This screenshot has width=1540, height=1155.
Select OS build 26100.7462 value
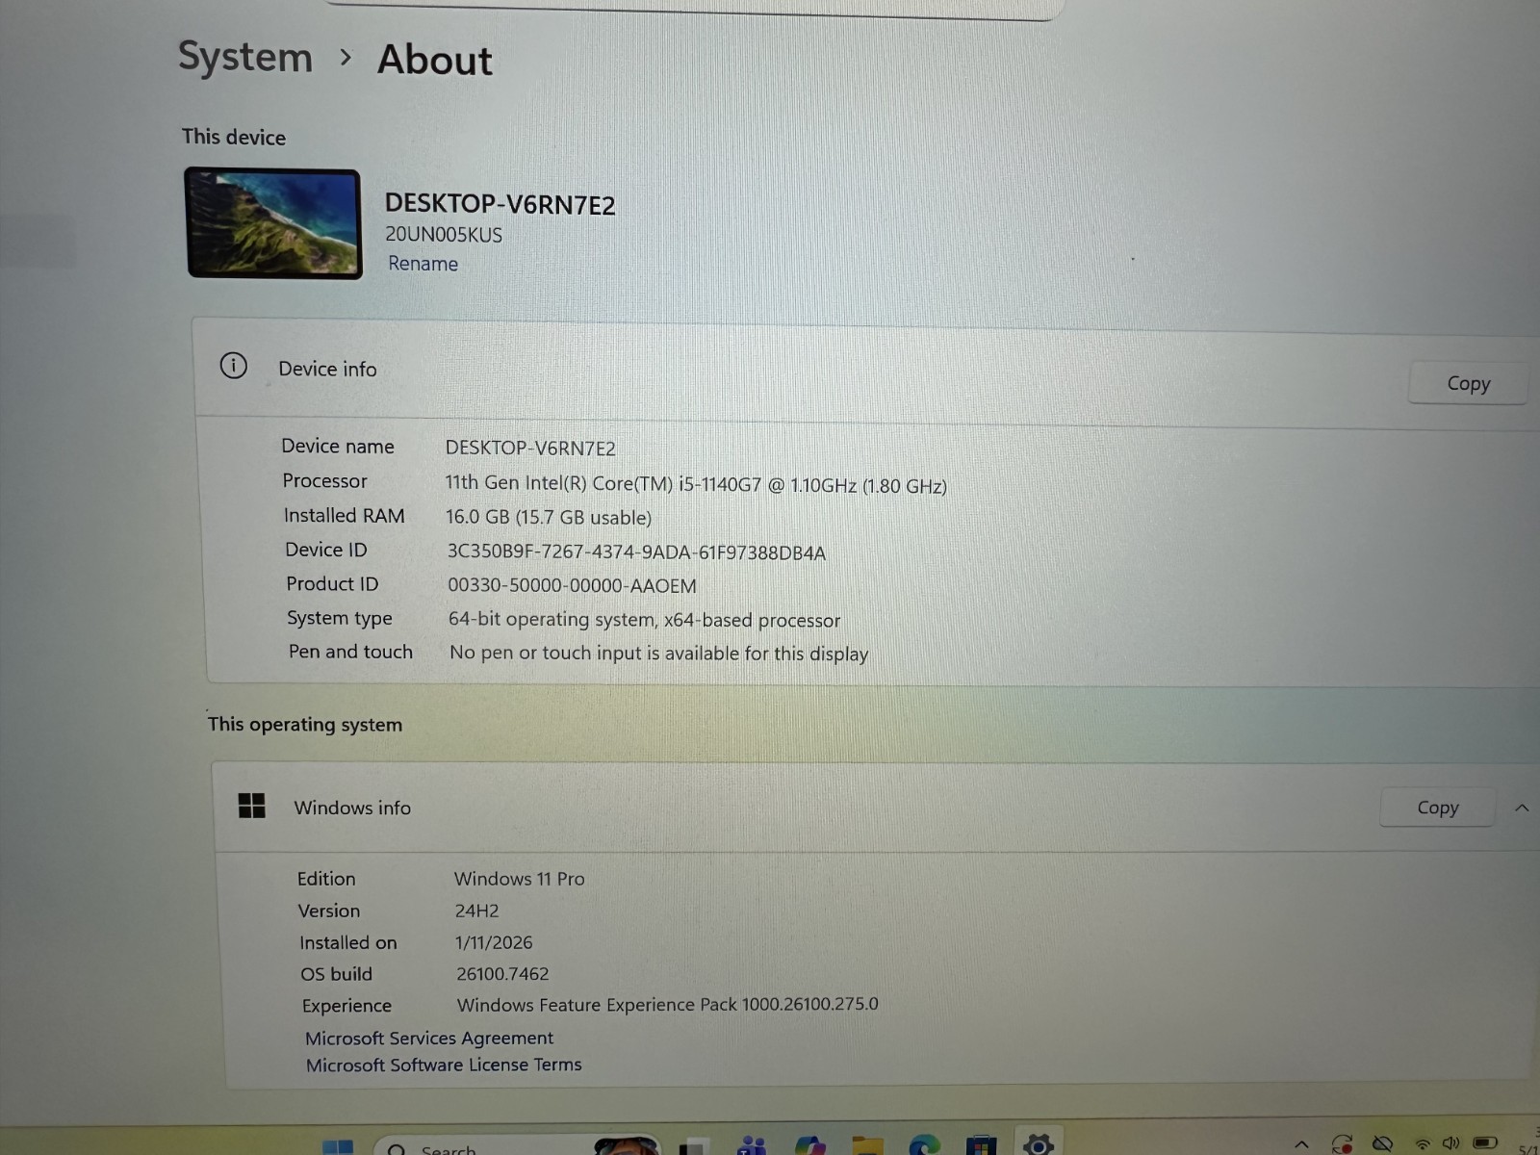(502, 974)
